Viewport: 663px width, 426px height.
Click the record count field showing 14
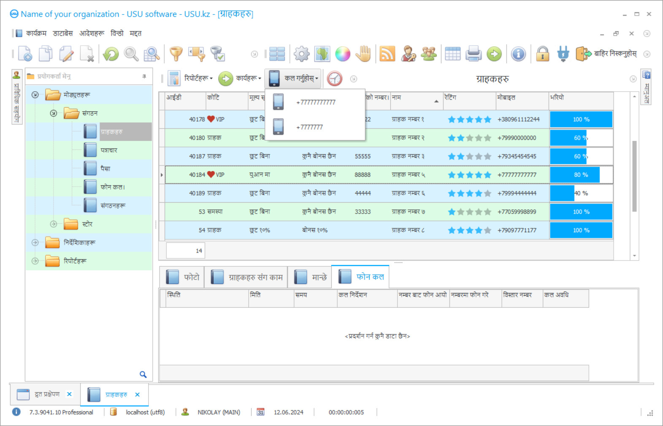click(186, 250)
